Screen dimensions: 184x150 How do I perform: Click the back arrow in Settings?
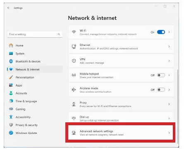pyautogui.click(x=9, y=8)
